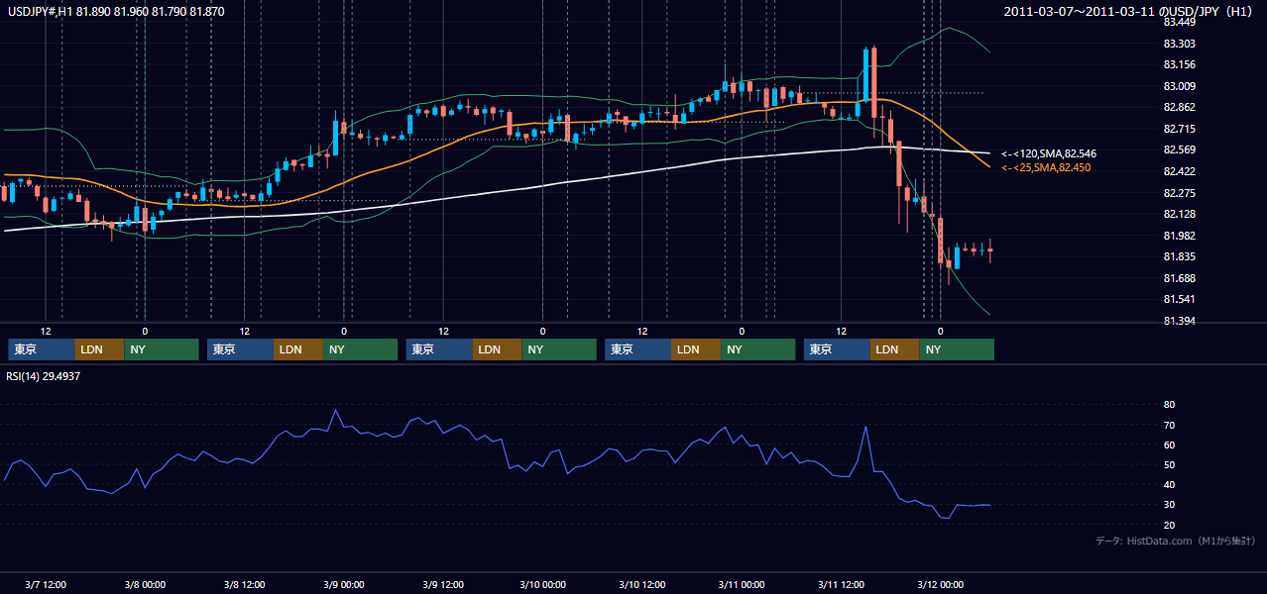This screenshot has height=594, width=1267.
Task: Click the 120 SMA label showing 82.546
Action: pos(1049,153)
